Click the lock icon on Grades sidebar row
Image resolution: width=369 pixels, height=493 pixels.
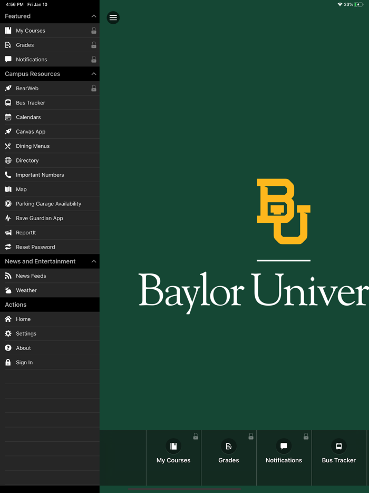[x=94, y=45]
